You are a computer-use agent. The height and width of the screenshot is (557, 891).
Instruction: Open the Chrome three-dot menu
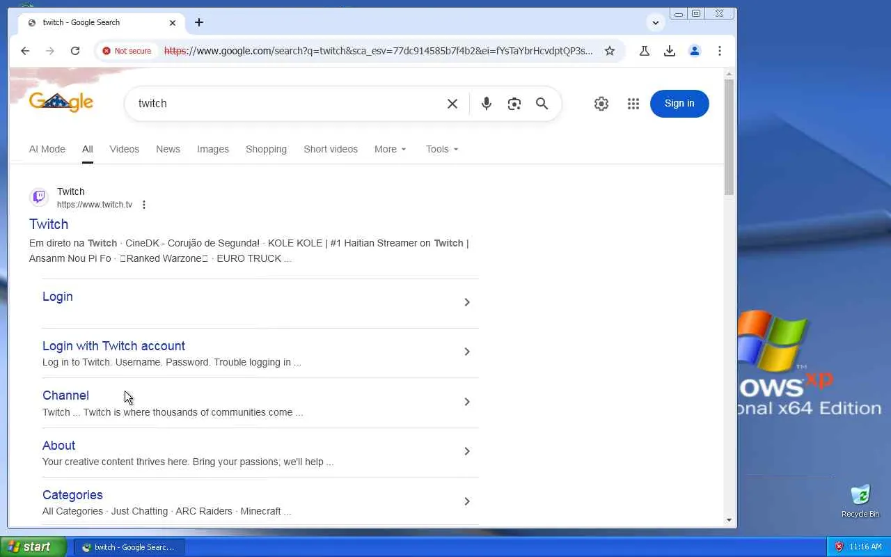(x=720, y=51)
